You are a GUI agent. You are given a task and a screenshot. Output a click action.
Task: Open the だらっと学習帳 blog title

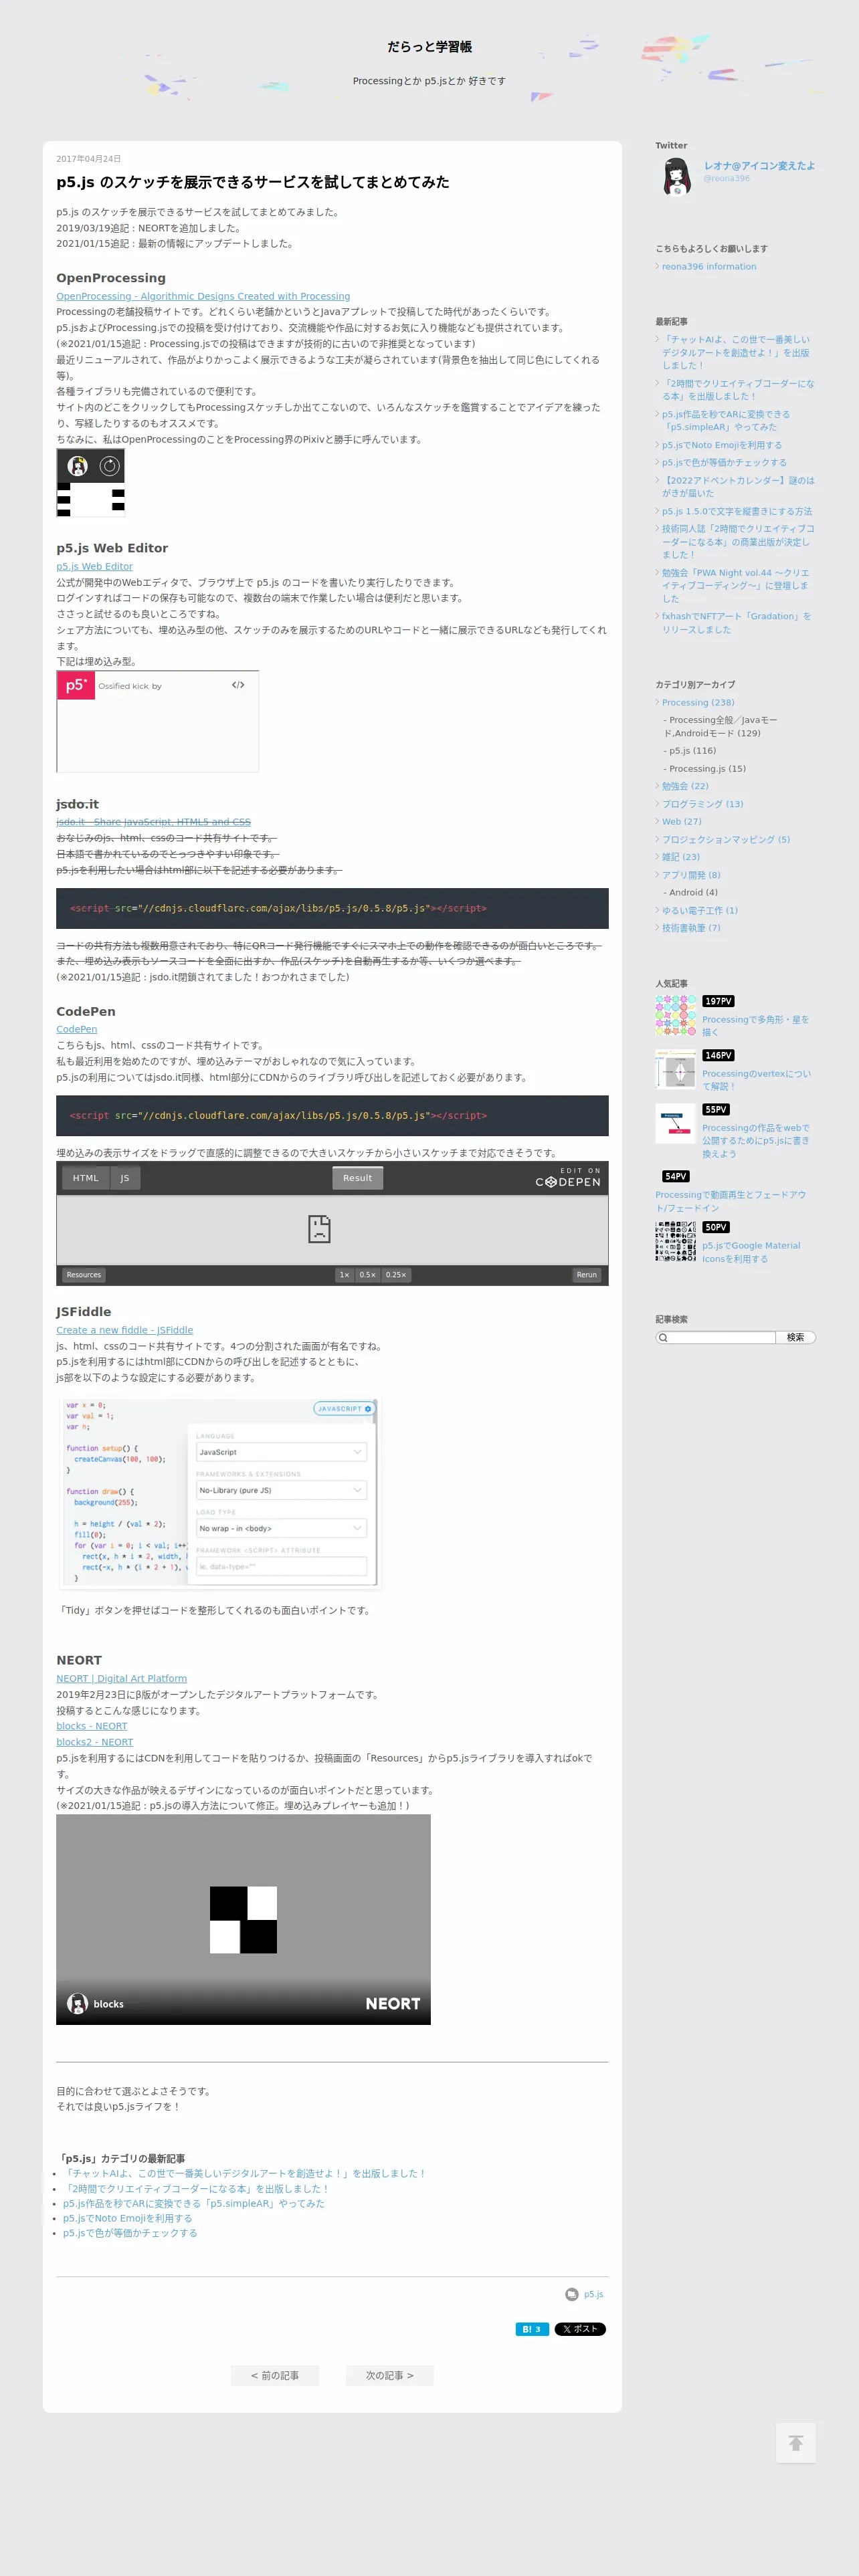click(x=430, y=47)
